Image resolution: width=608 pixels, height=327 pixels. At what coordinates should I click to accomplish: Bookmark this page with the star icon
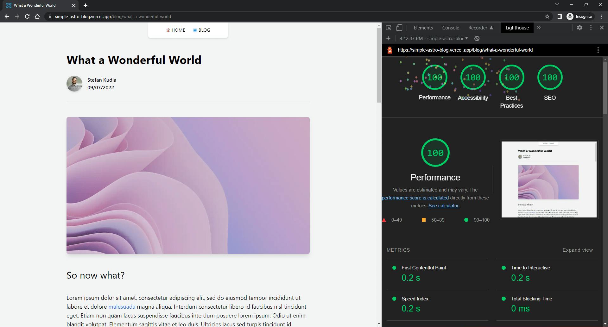click(x=547, y=16)
